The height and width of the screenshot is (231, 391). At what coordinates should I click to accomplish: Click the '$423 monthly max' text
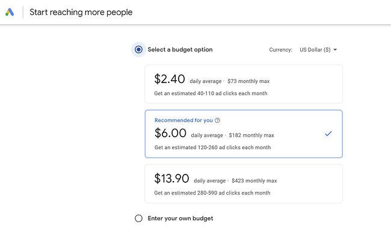(x=254, y=180)
